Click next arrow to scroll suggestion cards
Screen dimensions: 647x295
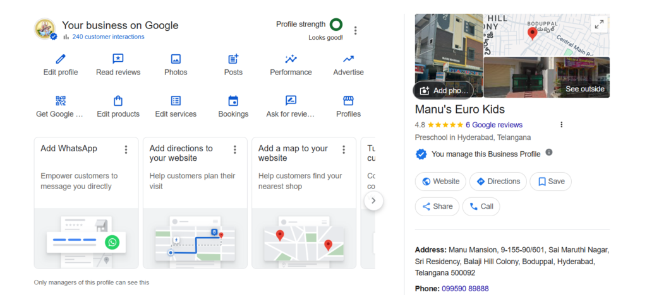[373, 200]
